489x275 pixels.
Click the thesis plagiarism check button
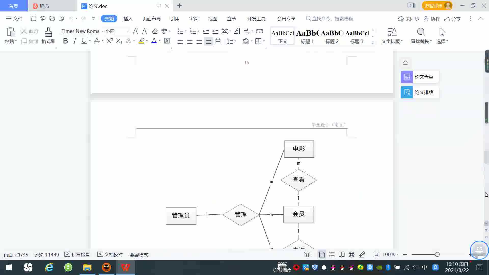[420, 77]
